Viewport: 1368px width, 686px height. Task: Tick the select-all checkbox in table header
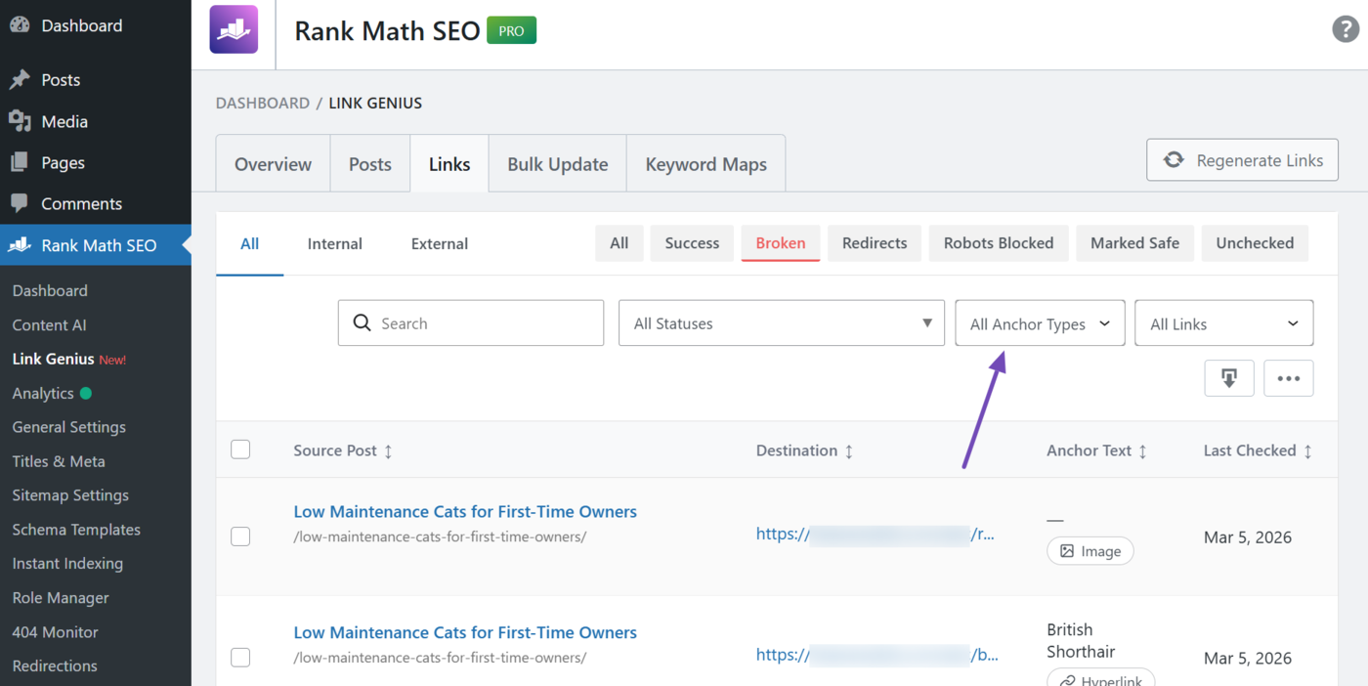click(x=240, y=450)
